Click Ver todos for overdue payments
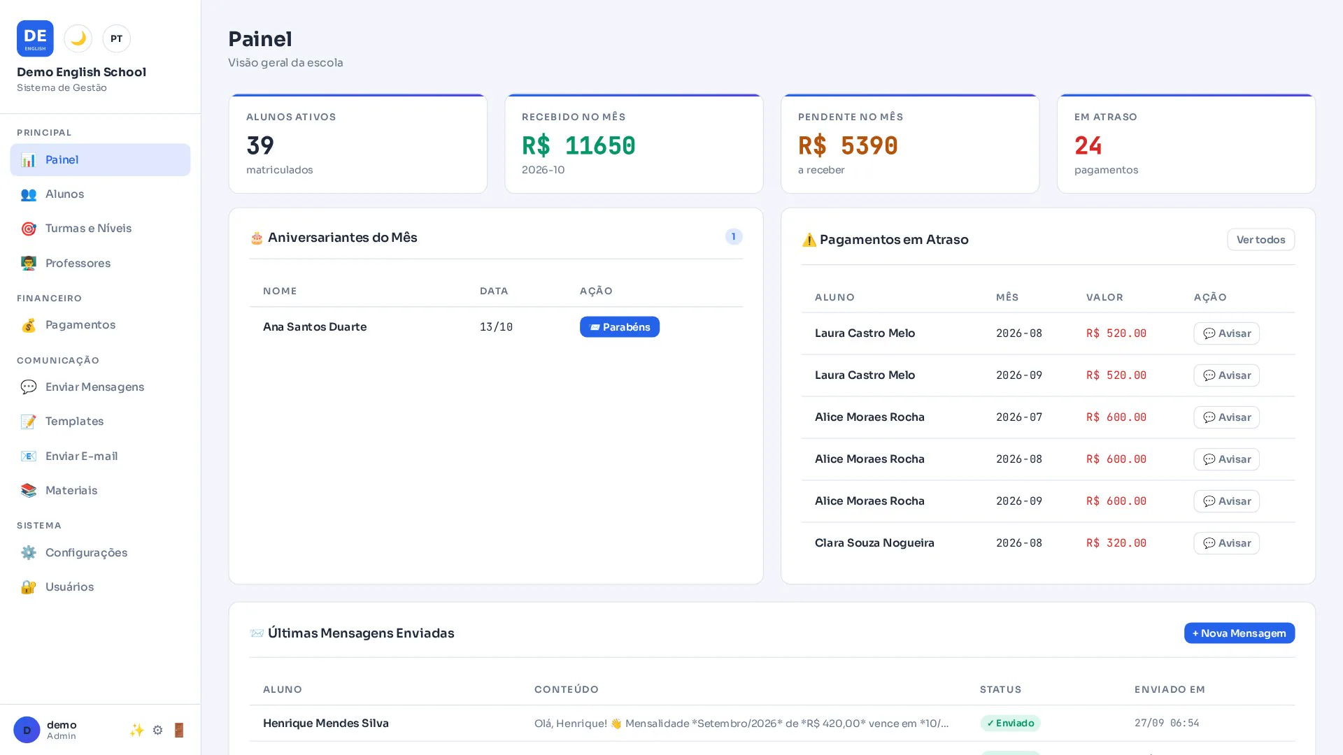Image resolution: width=1343 pixels, height=755 pixels. point(1260,239)
